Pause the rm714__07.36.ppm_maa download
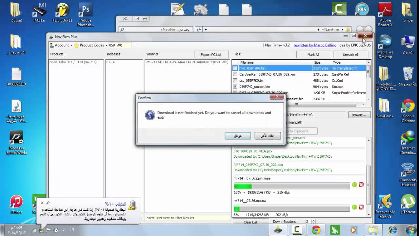The width and height of the screenshot is (419, 236). (354, 185)
